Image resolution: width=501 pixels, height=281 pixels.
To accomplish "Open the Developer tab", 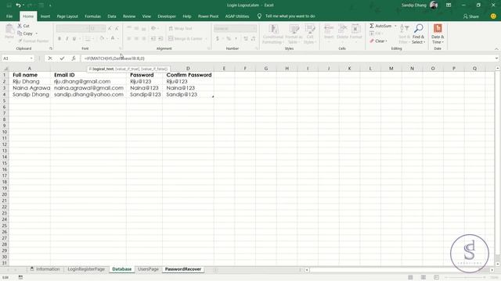I will 167,16.
